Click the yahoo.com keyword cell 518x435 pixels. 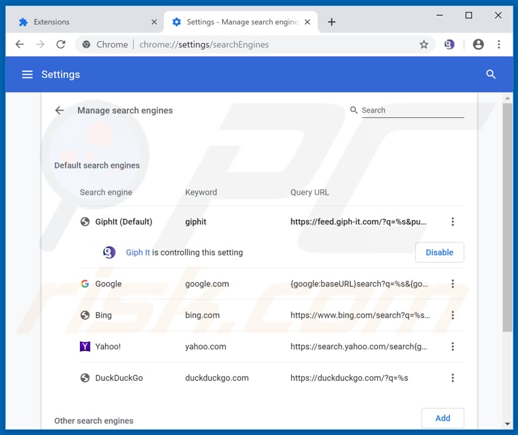click(205, 347)
